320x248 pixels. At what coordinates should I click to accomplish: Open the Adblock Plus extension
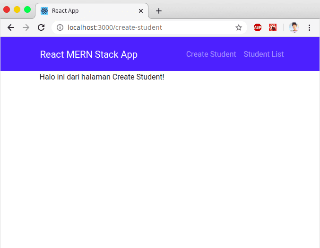pyautogui.click(x=258, y=27)
